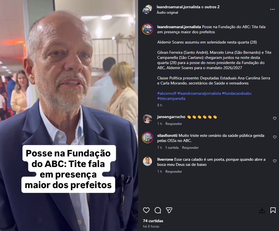The image size is (279, 231).
Task: View who liked via '1 curtida'
Action: [x=172, y=148]
